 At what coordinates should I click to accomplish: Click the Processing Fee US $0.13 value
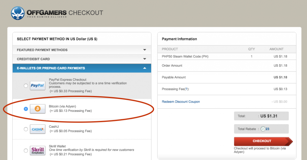[x=280, y=89]
